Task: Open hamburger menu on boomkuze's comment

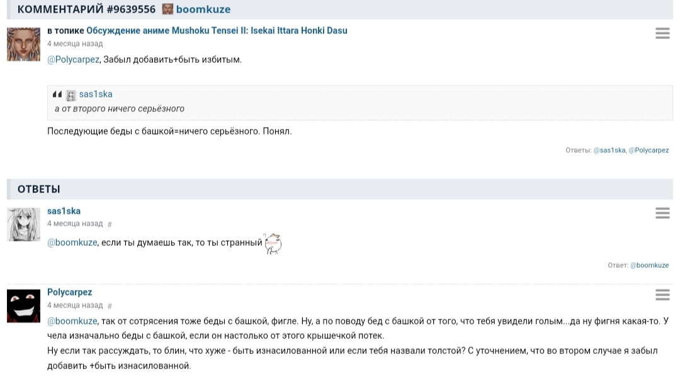Action: 662,33
